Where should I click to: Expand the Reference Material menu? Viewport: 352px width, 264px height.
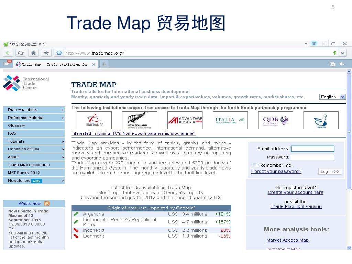(x=34, y=118)
